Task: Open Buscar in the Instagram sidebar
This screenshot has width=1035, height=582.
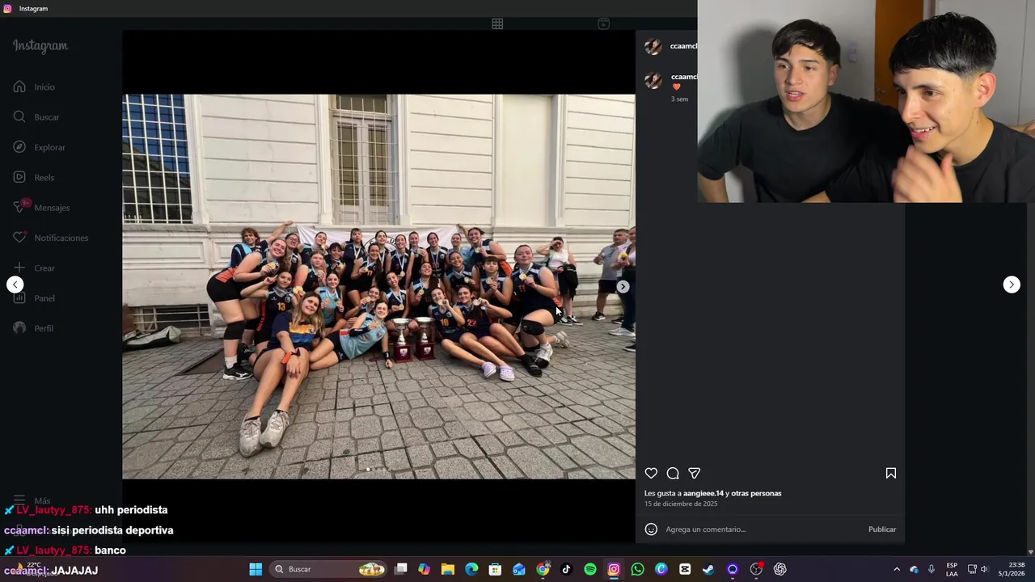Action: pyautogui.click(x=36, y=117)
